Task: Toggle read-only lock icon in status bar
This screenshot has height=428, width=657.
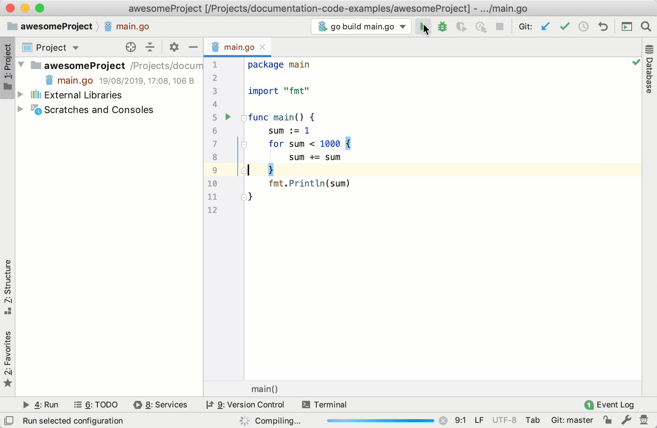Action: [607, 420]
